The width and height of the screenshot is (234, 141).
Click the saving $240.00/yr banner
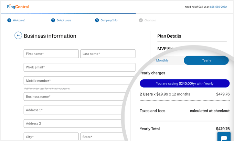point(184,83)
